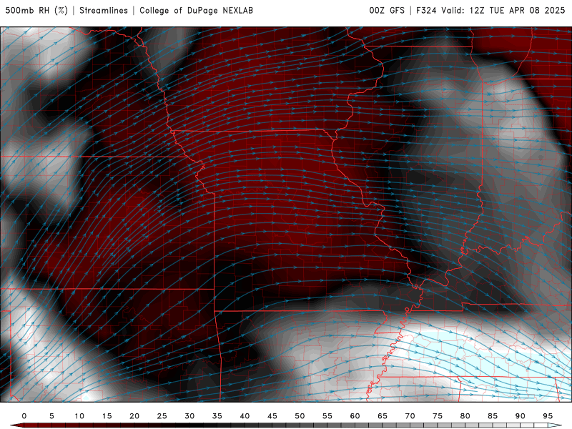The height and width of the screenshot is (429, 572).
Task: Click the "Streamlines" label in header
Action: pyautogui.click(x=104, y=11)
